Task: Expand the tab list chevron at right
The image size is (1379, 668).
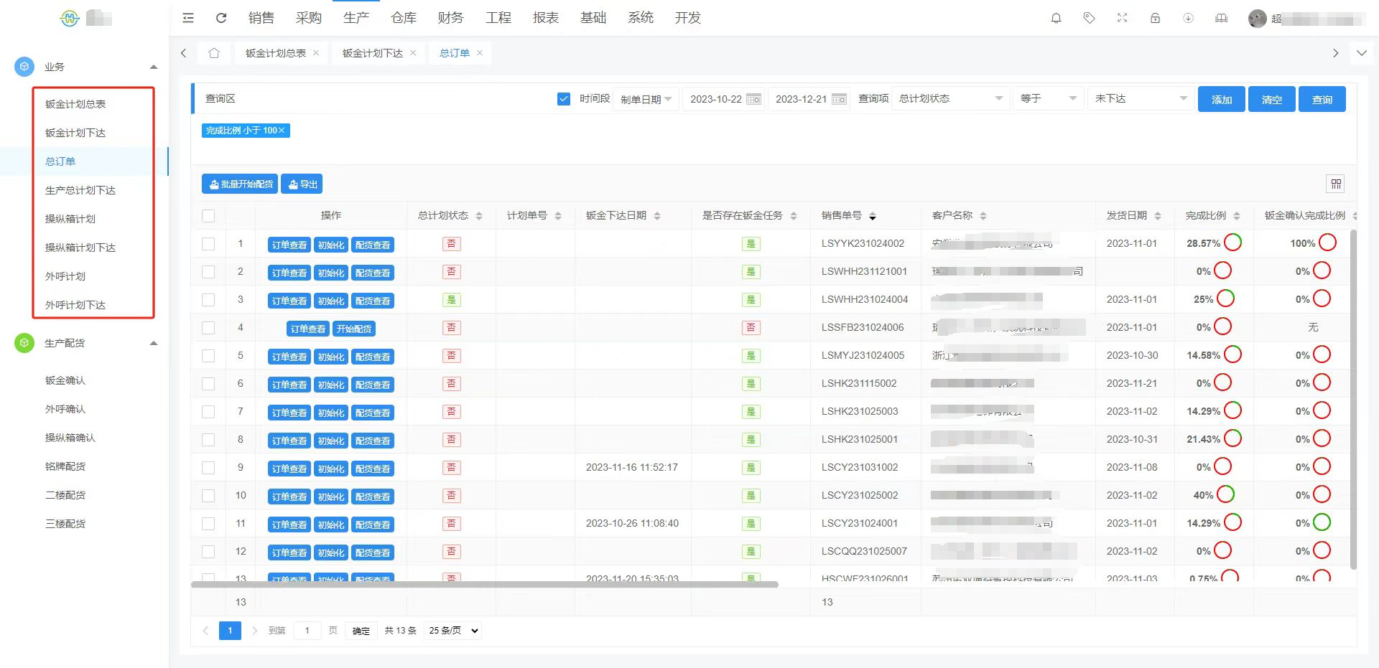Action: 1361,52
